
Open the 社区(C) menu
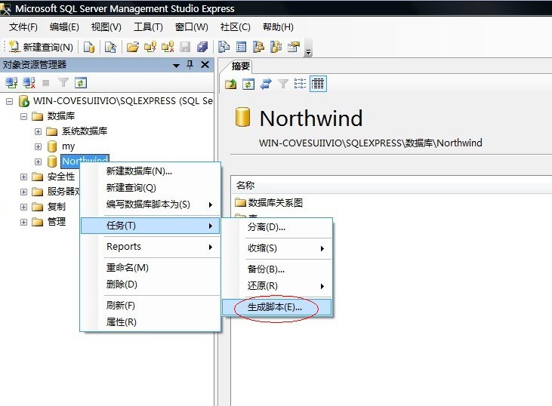point(235,27)
